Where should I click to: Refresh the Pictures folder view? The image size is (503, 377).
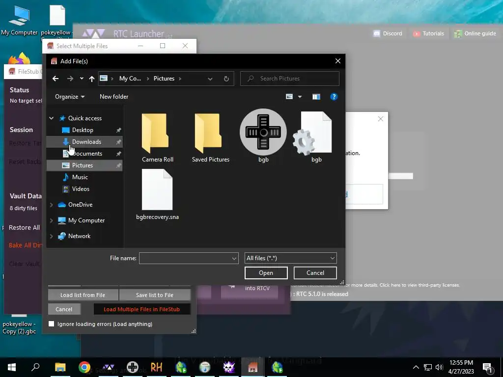226,79
